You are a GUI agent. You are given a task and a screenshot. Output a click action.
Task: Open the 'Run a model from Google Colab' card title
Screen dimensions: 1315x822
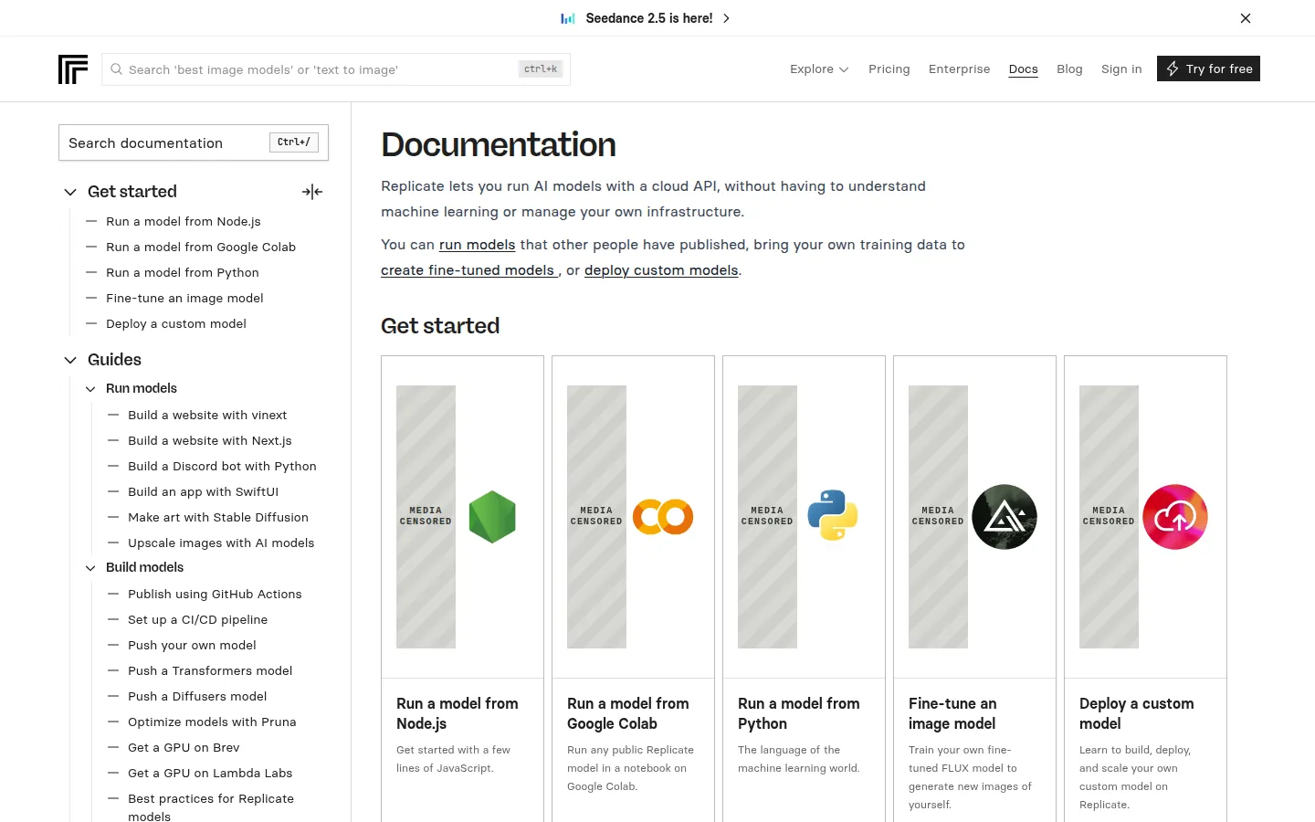(x=628, y=713)
